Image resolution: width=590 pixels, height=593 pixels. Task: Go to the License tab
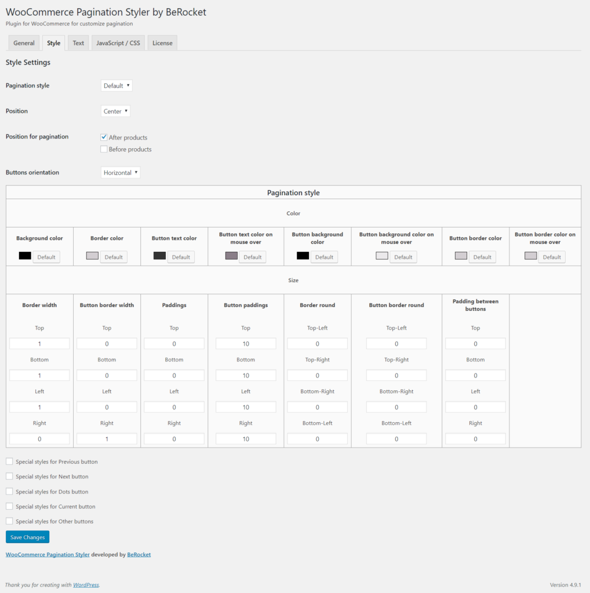(162, 43)
